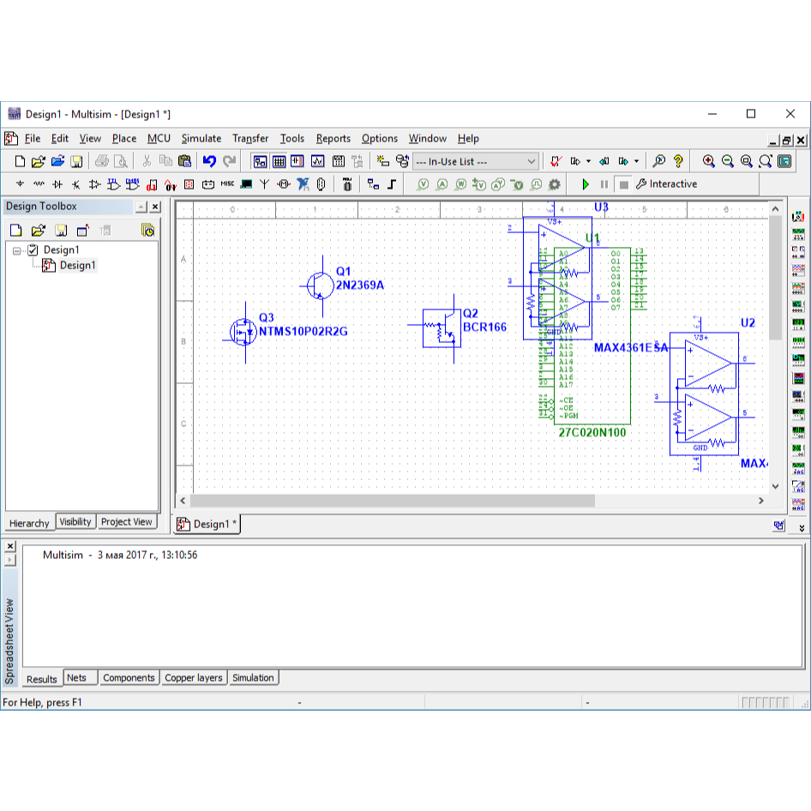Click the Undo arrow in the toolbar
The image size is (811, 811).
click(209, 161)
